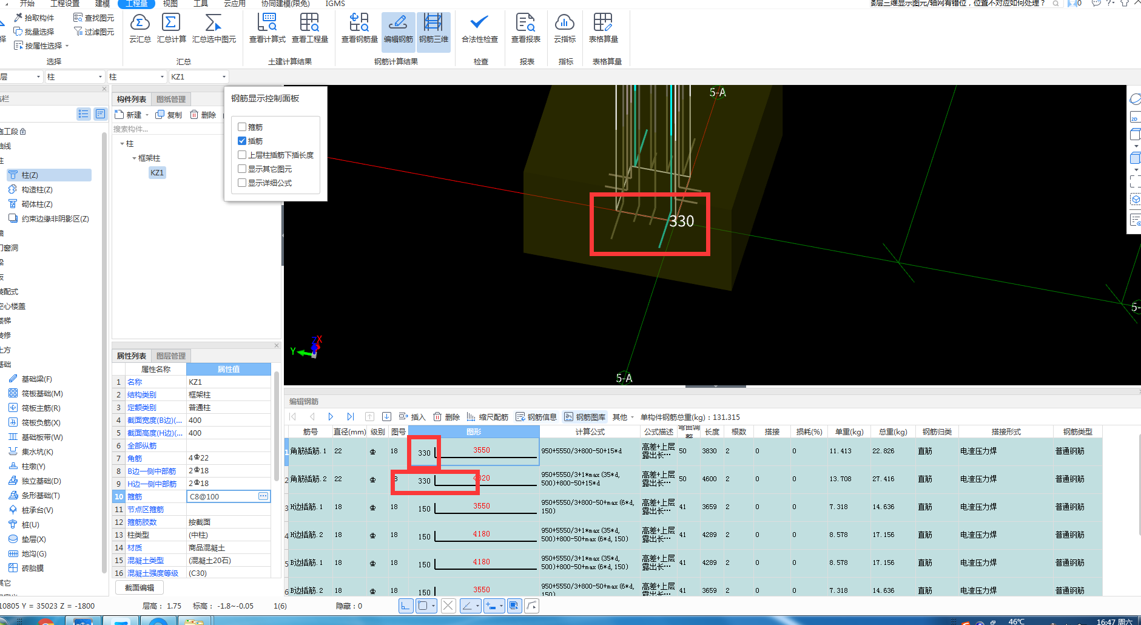Go to next rebar row arrow
The image size is (1141, 625).
pyautogui.click(x=331, y=417)
